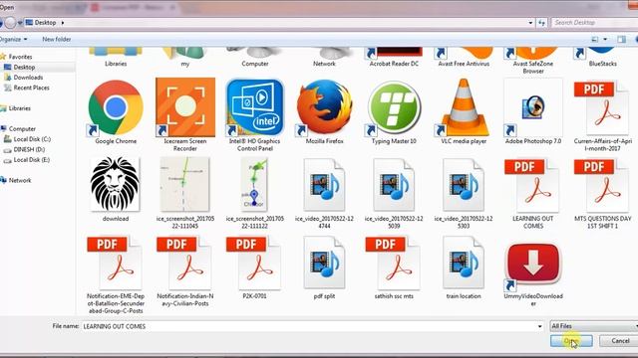Expand the File name history dropdown
Viewport: 638px width, 358px height.
[x=540, y=326]
